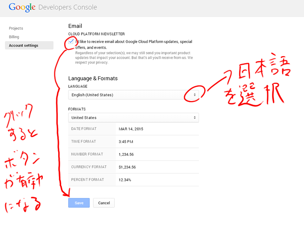
Task: Click the currency format value $1,234.56
Action: [x=127, y=167]
